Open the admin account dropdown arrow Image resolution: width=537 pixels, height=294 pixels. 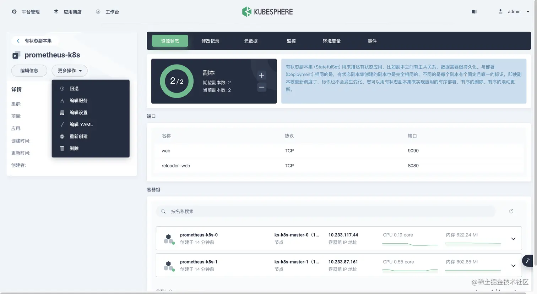point(528,12)
